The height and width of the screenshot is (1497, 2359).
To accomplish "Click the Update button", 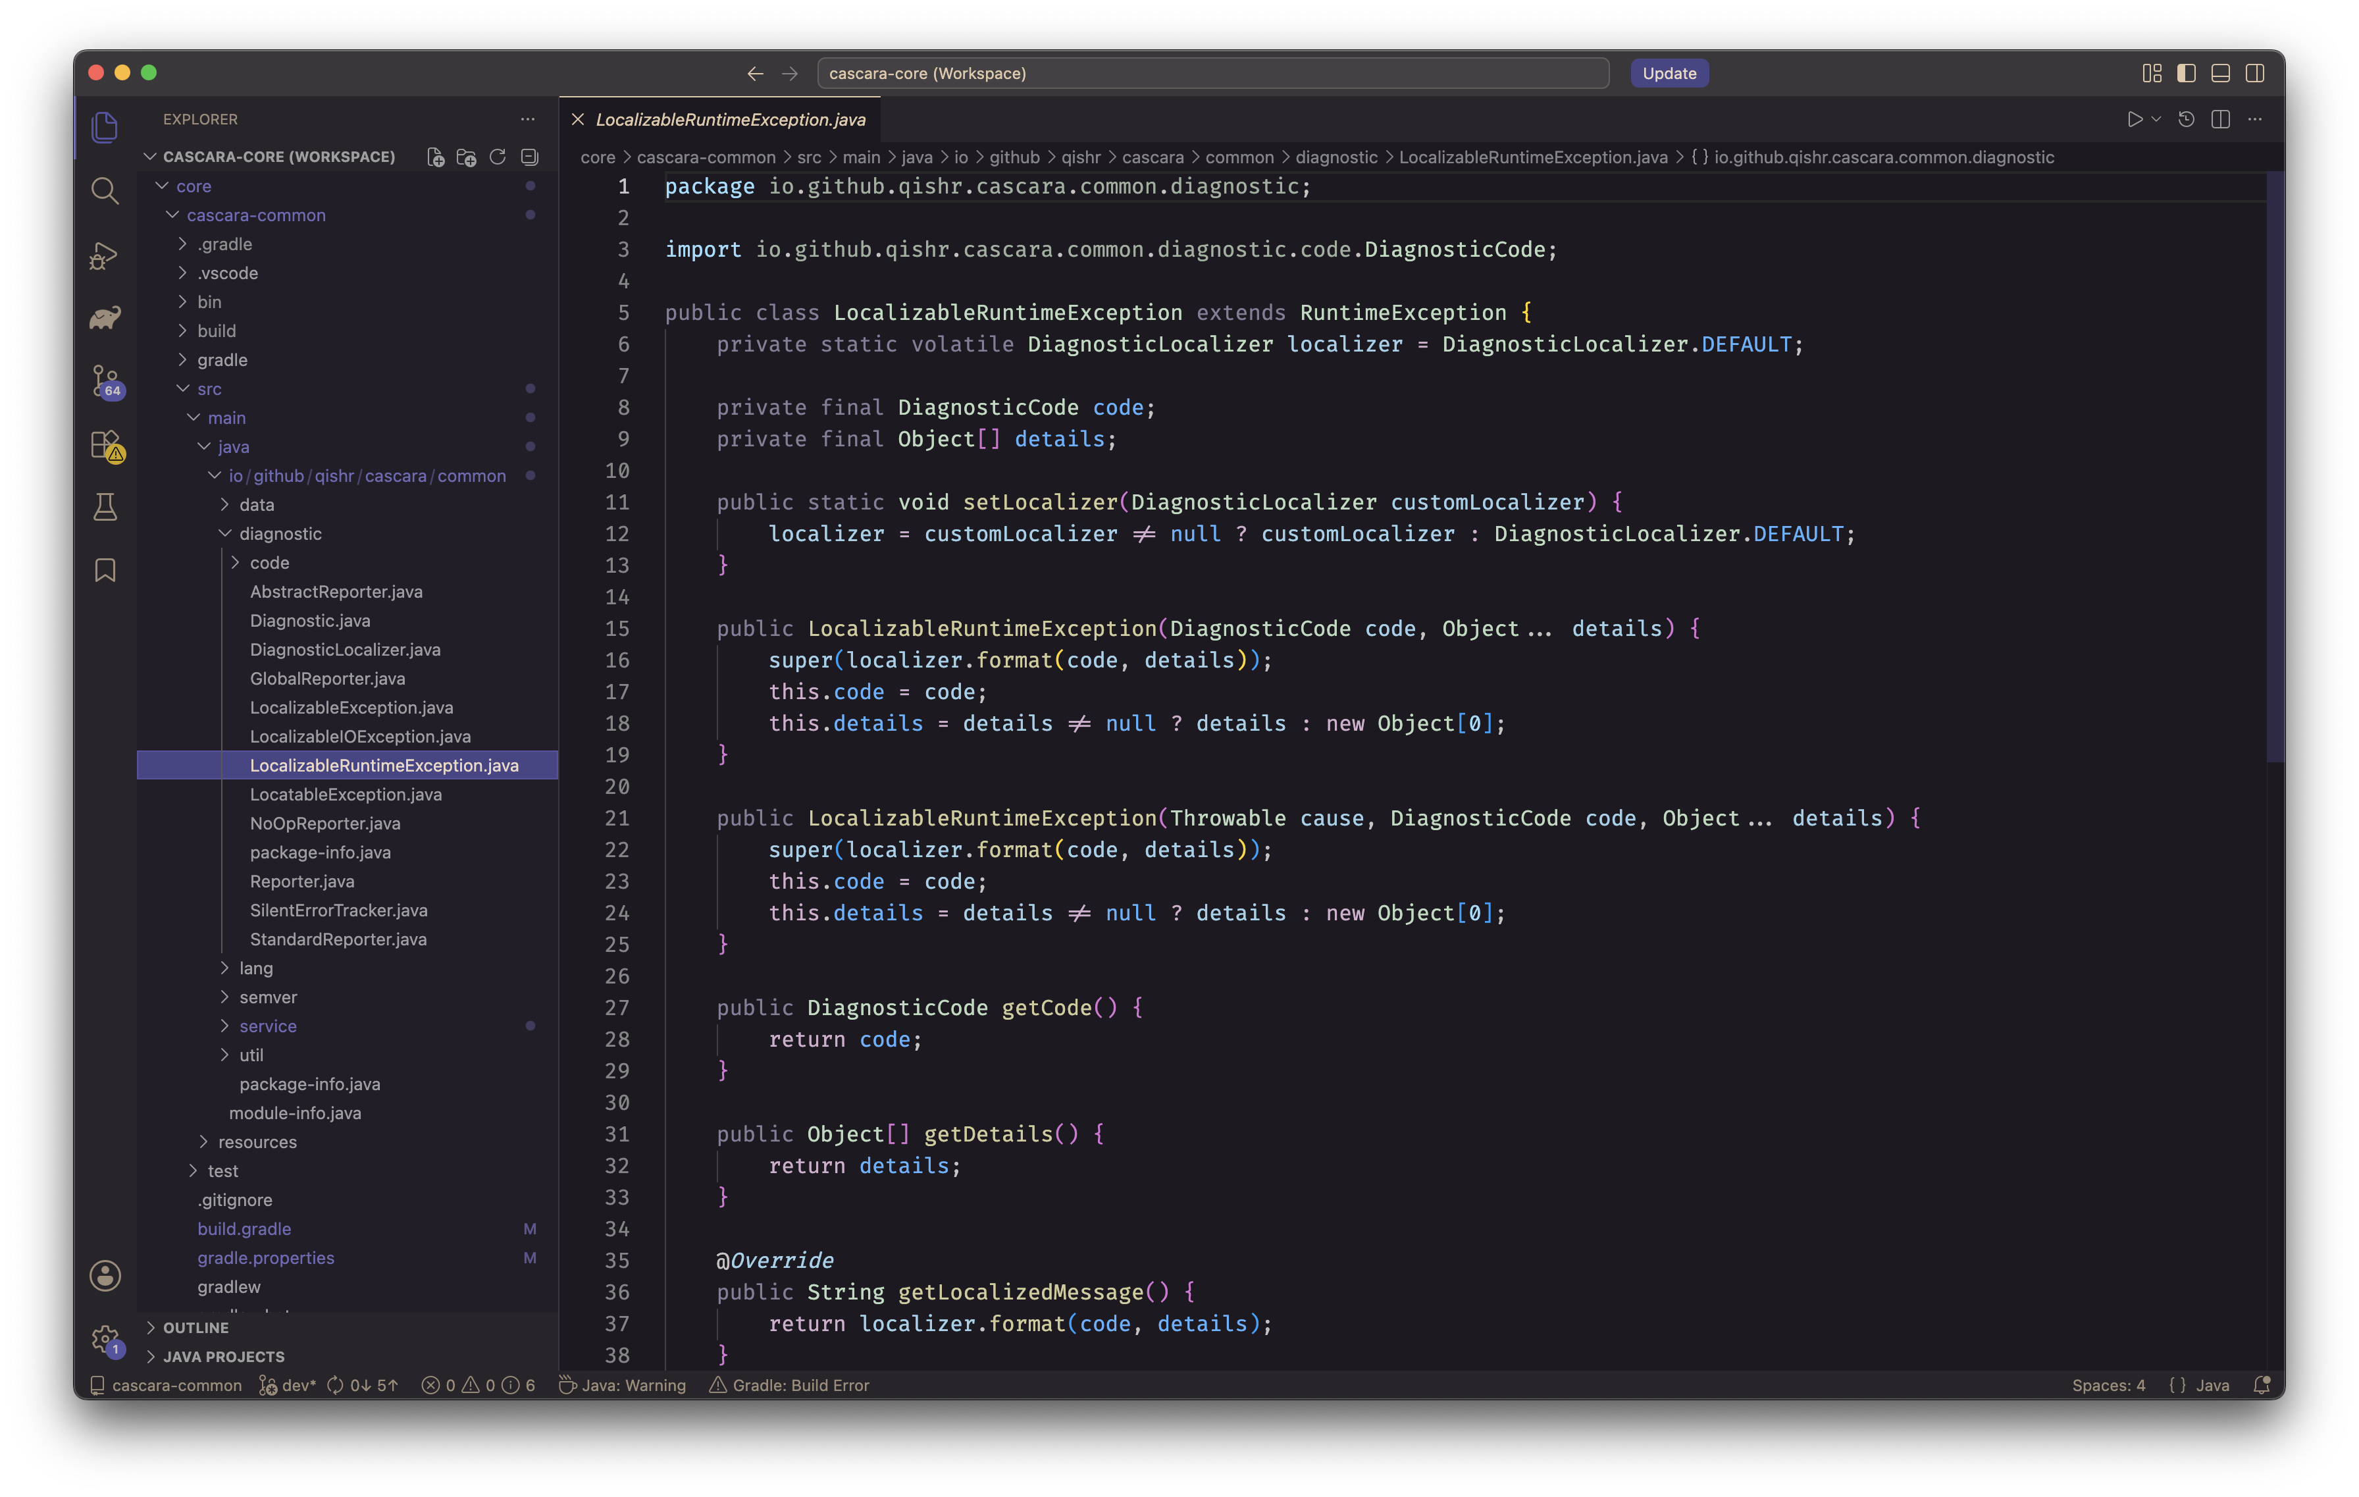I will click(1669, 74).
